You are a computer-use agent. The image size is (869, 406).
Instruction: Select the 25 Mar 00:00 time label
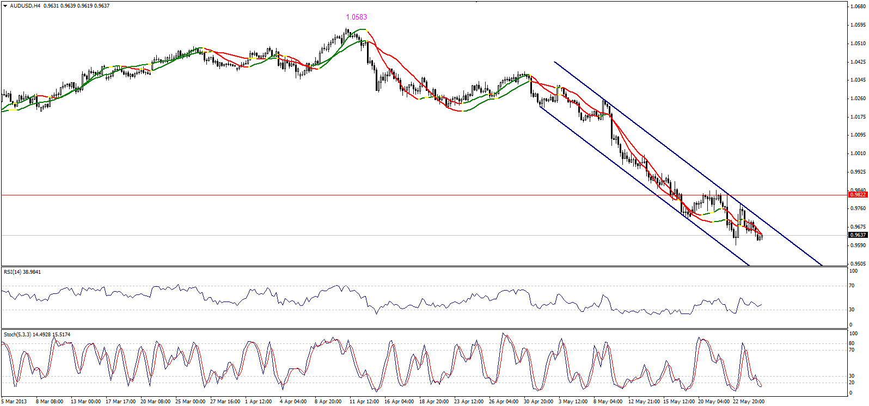(x=191, y=402)
